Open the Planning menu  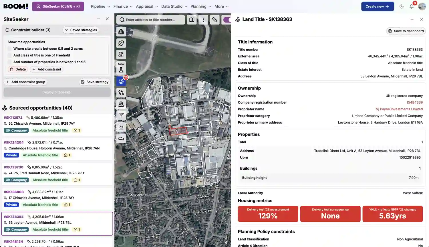pos(200,6)
